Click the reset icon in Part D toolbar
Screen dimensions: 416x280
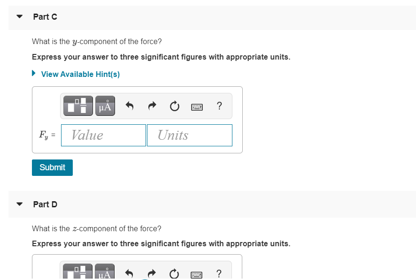tap(174, 274)
